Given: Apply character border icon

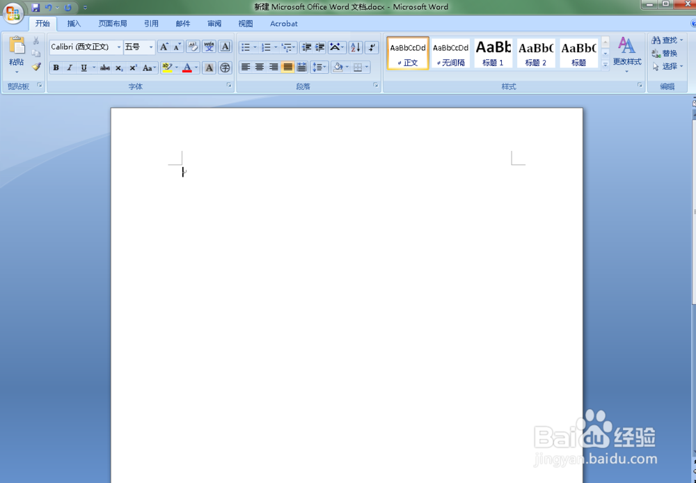Looking at the screenshot, I should click(225, 47).
